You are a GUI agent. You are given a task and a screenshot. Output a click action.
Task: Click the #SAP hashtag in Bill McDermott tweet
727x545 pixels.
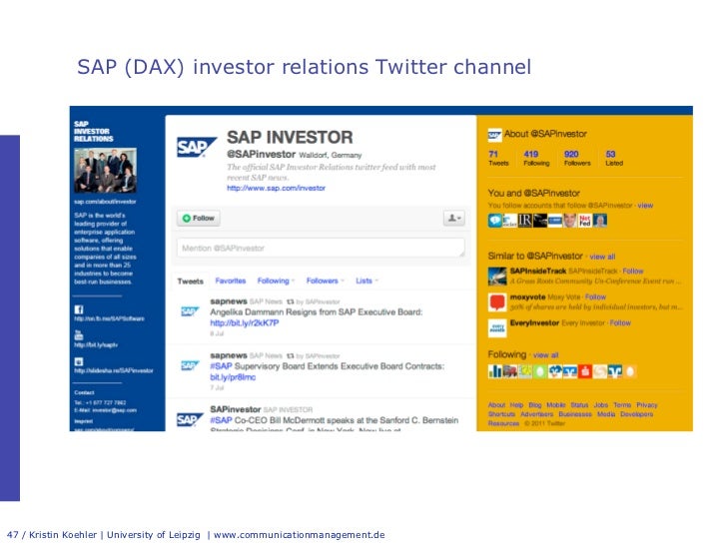click(x=221, y=421)
